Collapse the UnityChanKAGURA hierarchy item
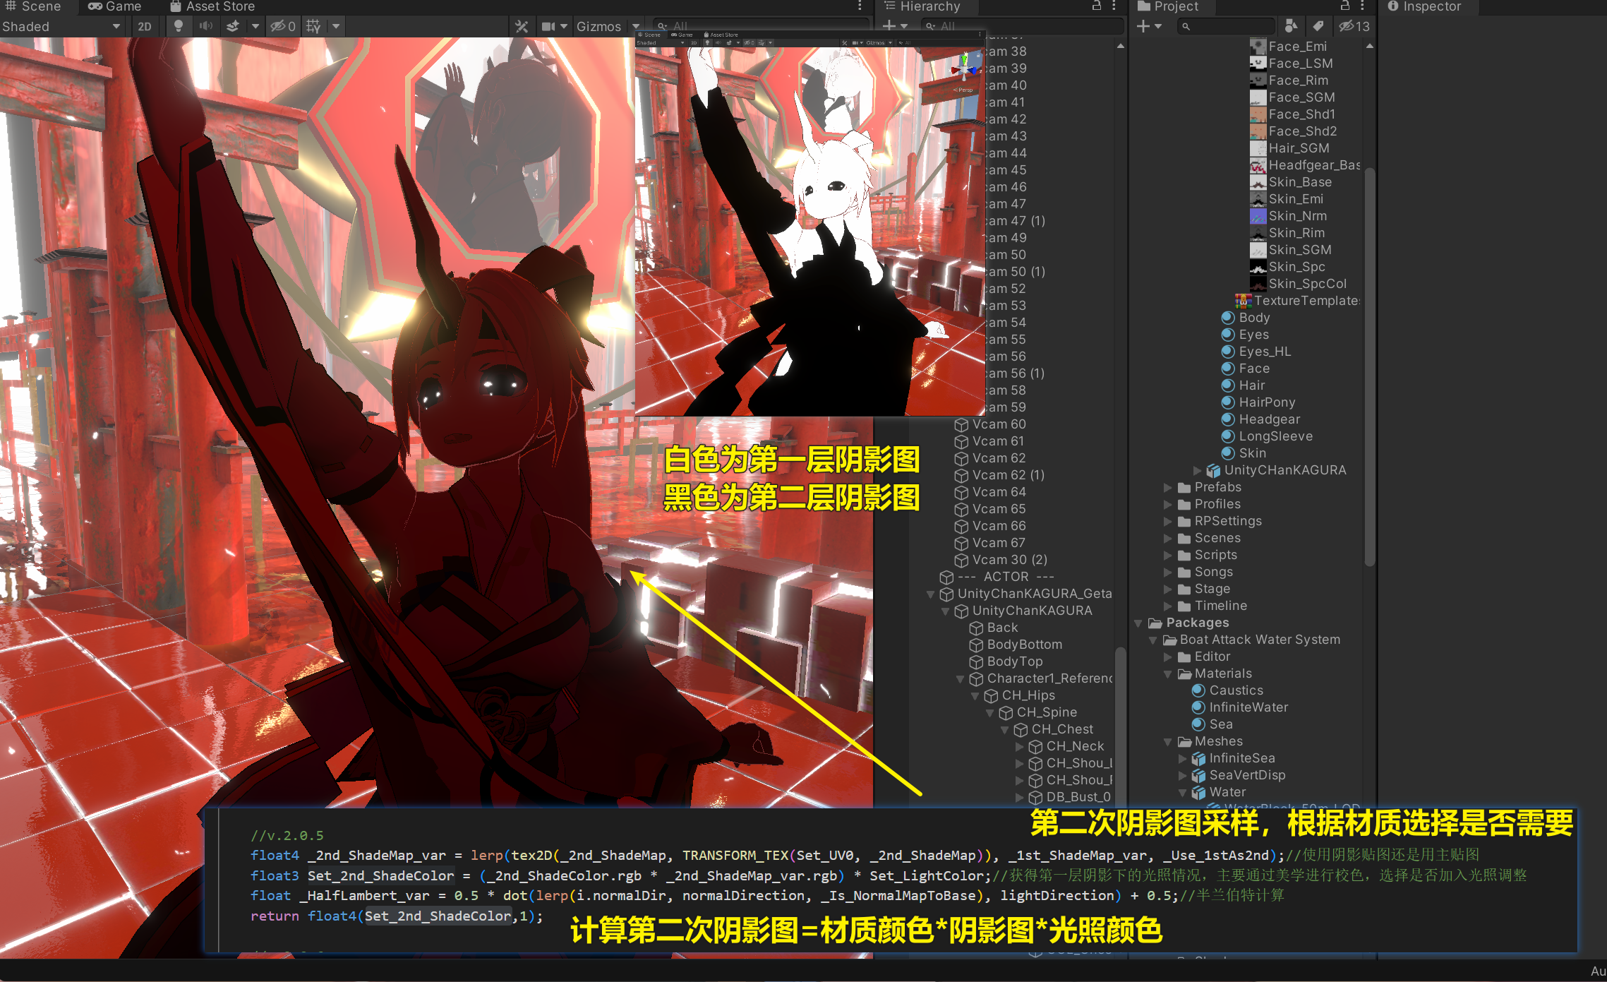1607x982 pixels. (945, 610)
